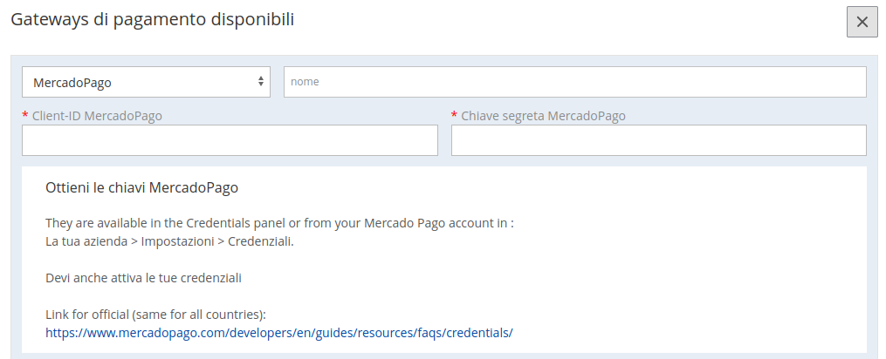The height and width of the screenshot is (359, 886).
Task: Click the red asterisk beside Client-ID
Action: point(24,115)
